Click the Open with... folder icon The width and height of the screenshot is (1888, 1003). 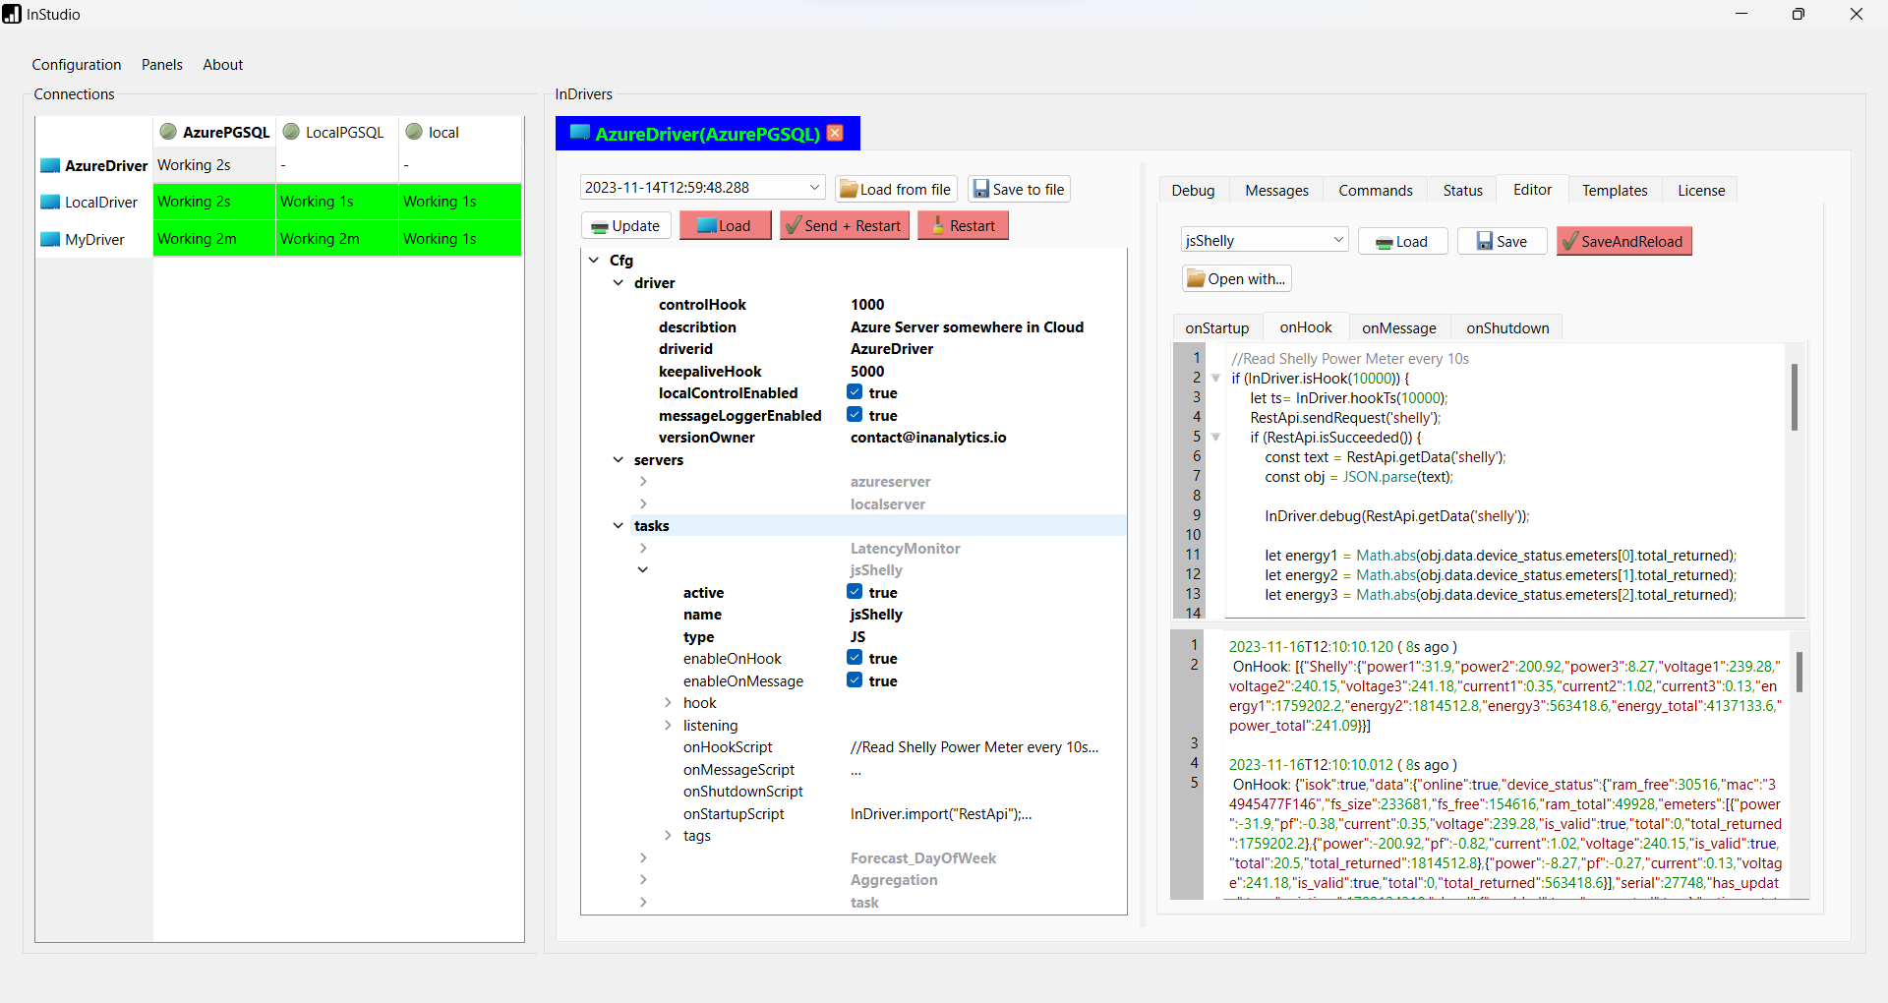(x=1196, y=279)
